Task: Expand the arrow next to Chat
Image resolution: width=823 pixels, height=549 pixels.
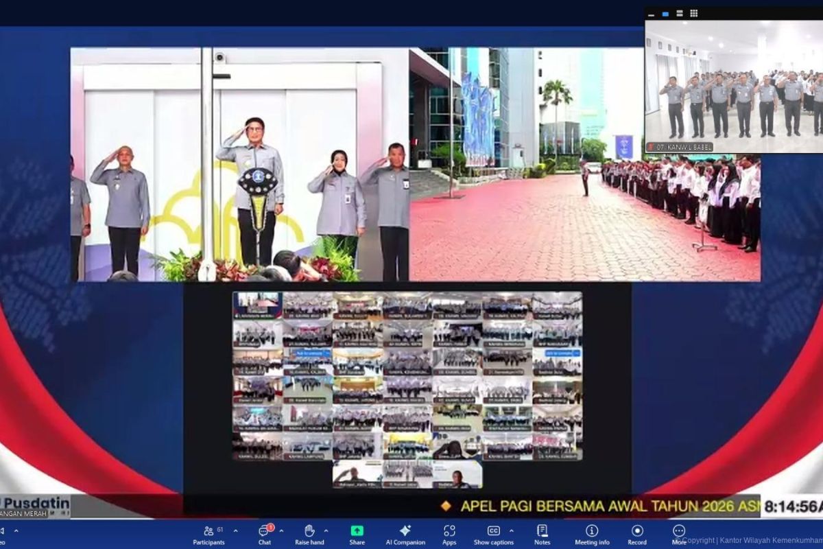Action: tap(281, 530)
